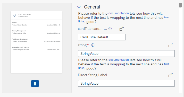Open the second documentation link below string field

[119, 60]
